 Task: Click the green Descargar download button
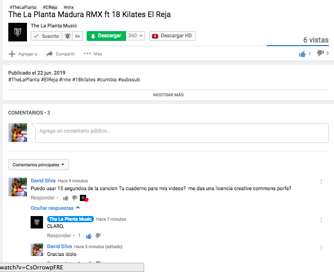coord(106,36)
